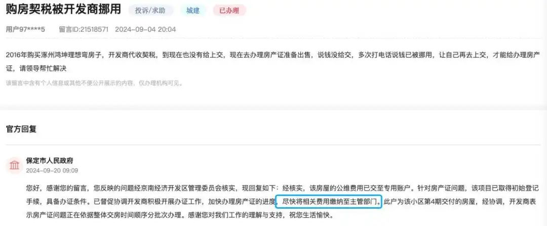The image size is (547, 226).
Task: Open 保定市人民政府 responder name
Action: [50, 161]
